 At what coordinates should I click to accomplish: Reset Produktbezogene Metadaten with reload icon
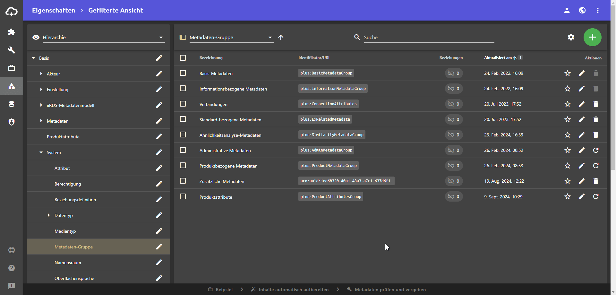pos(596,166)
